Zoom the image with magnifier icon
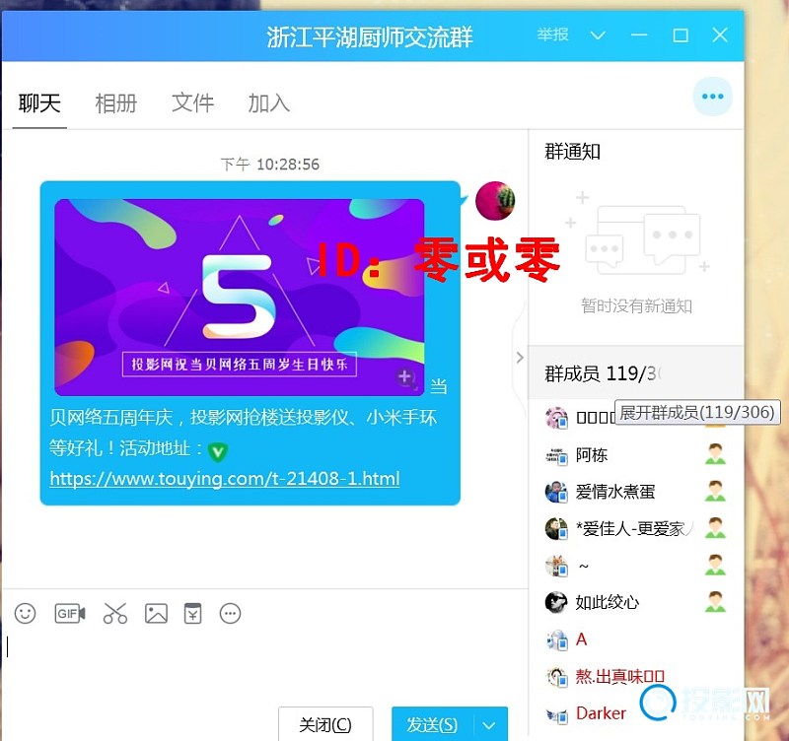The image size is (789, 741). tap(404, 377)
